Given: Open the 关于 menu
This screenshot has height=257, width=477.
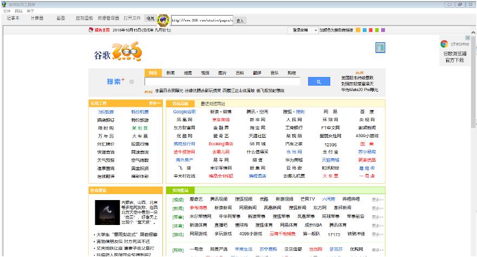Looking at the screenshot, I should 30,11.
